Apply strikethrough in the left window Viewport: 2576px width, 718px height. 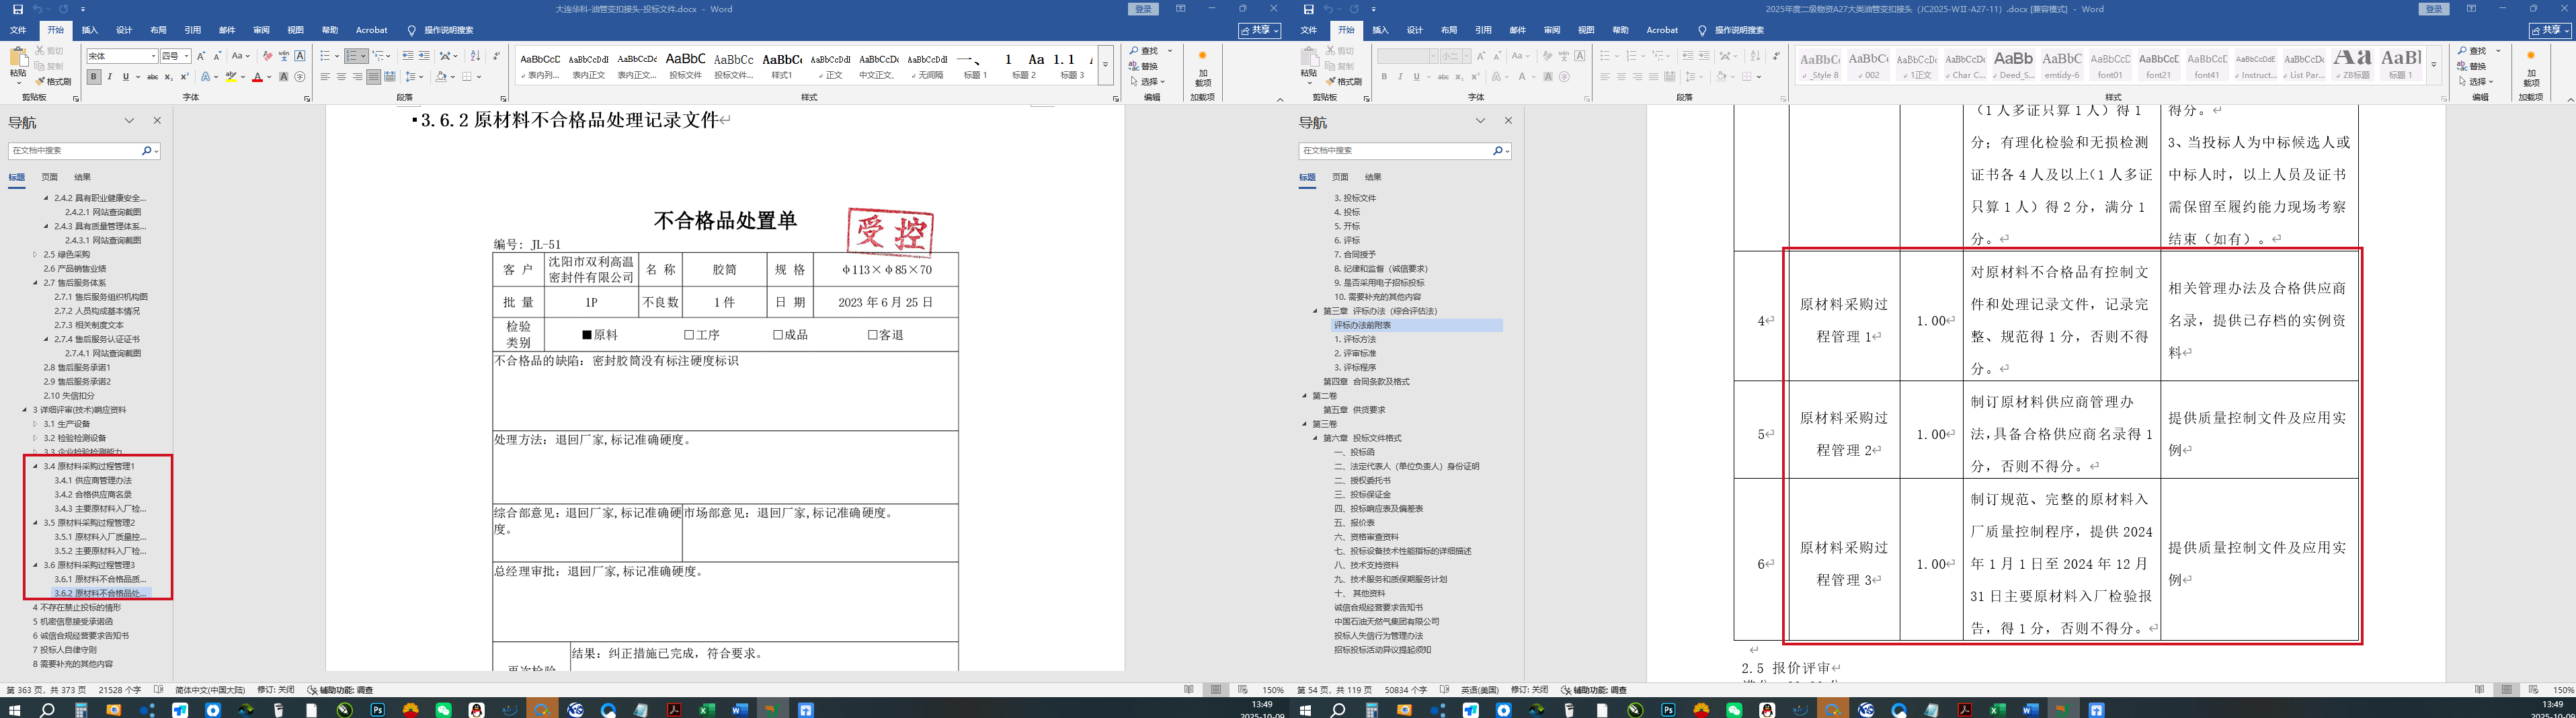(152, 77)
